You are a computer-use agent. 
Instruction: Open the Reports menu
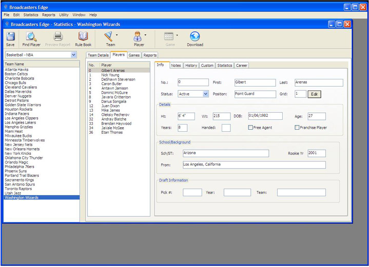pos(49,15)
